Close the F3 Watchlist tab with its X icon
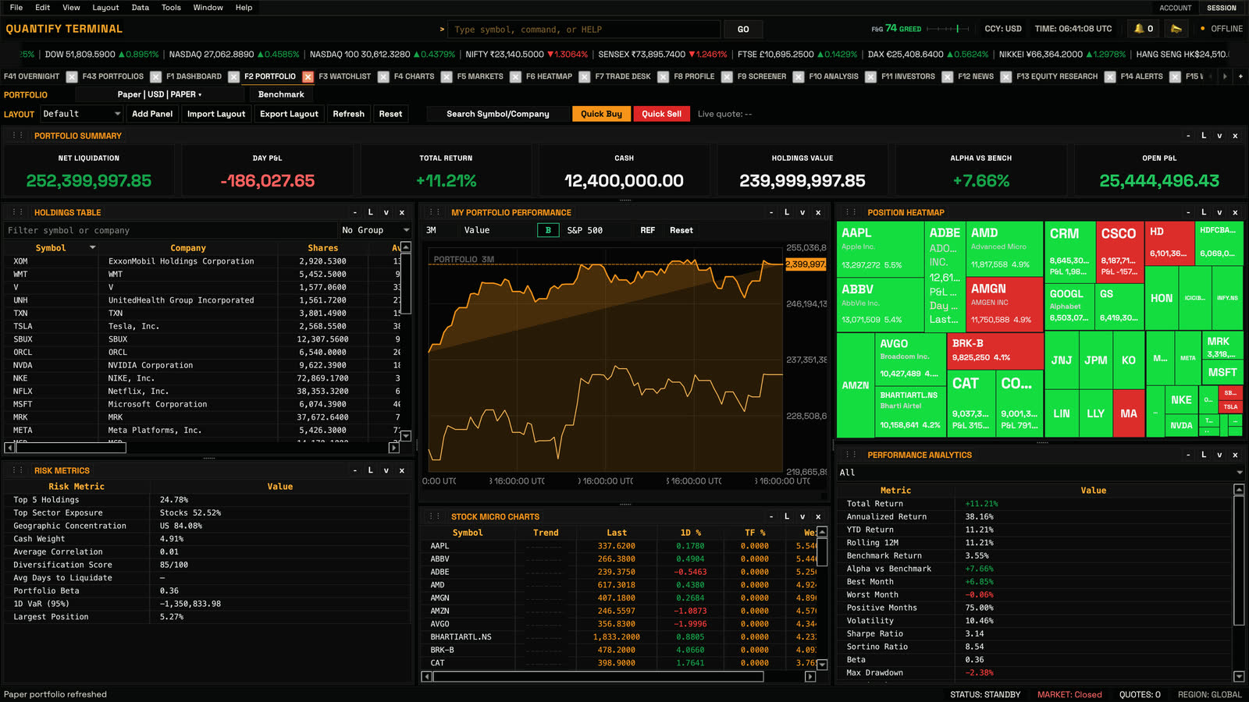The height and width of the screenshot is (702, 1249). tap(383, 76)
